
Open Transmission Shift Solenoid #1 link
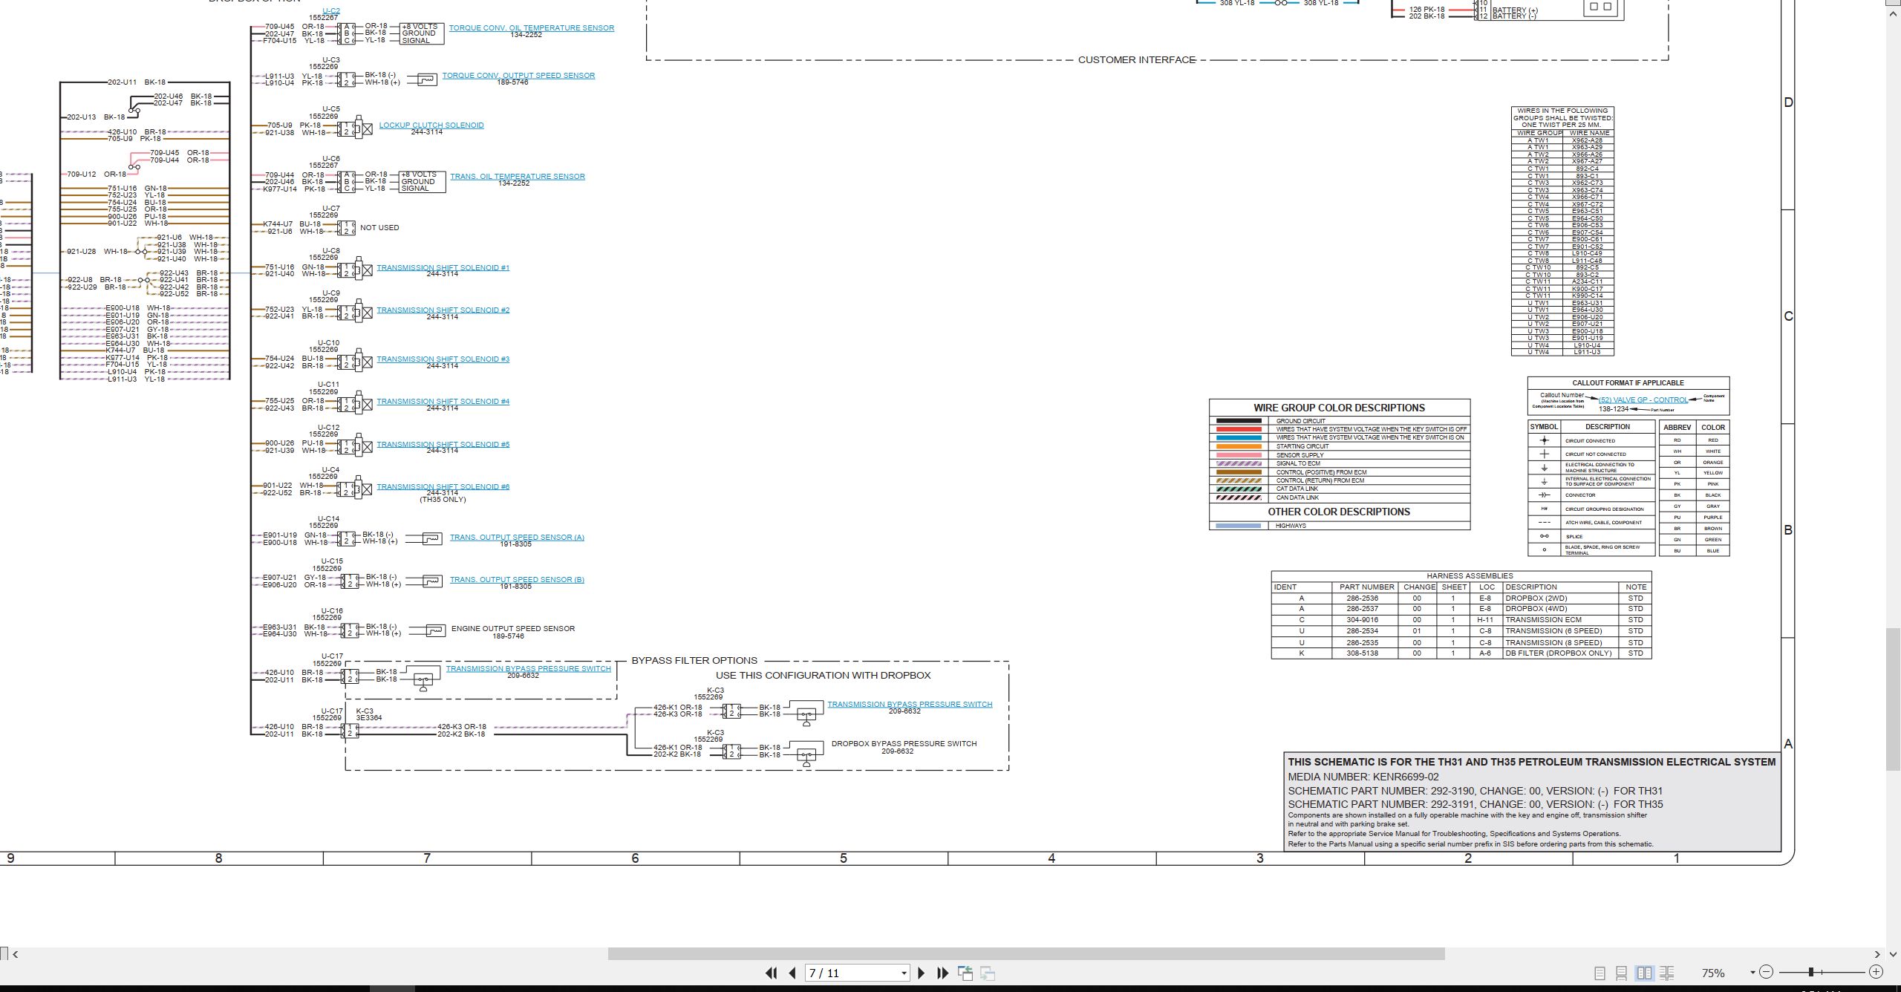[443, 268]
